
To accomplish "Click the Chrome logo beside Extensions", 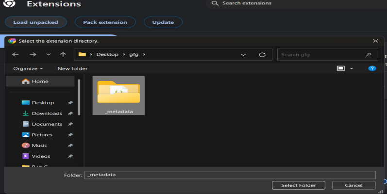I will (x=9, y=3).
